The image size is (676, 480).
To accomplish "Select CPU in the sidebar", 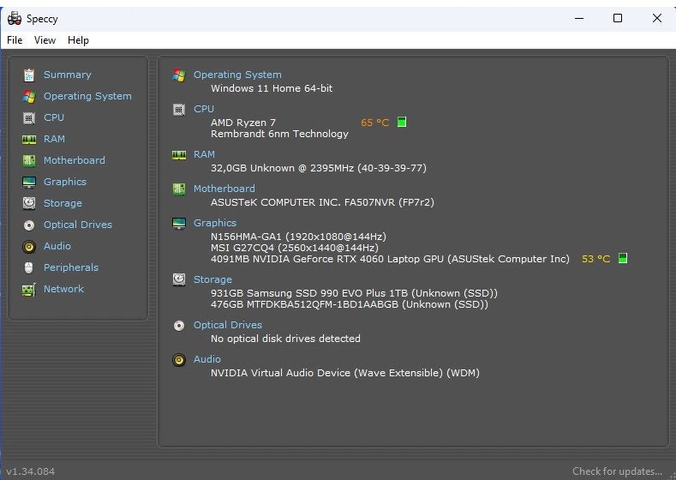I will [x=54, y=117].
